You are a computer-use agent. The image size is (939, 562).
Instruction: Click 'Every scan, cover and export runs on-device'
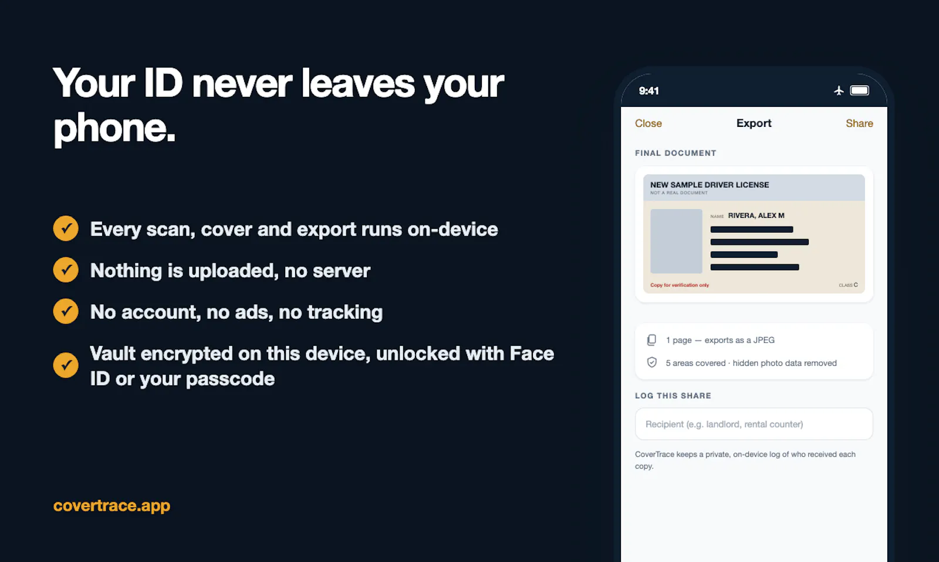pyautogui.click(x=293, y=229)
